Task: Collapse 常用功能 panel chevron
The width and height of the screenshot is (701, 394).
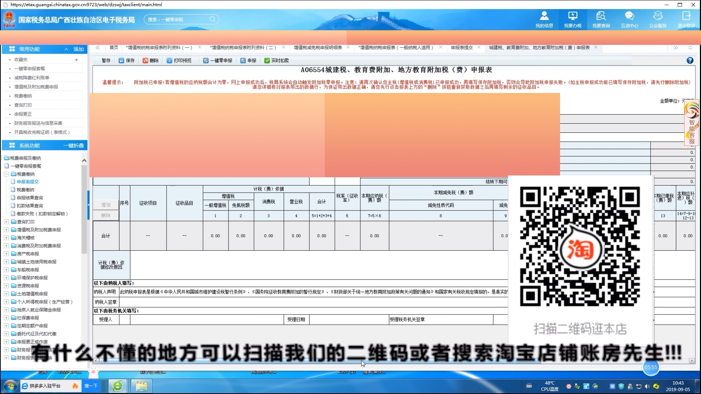Action: click(x=66, y=49)
